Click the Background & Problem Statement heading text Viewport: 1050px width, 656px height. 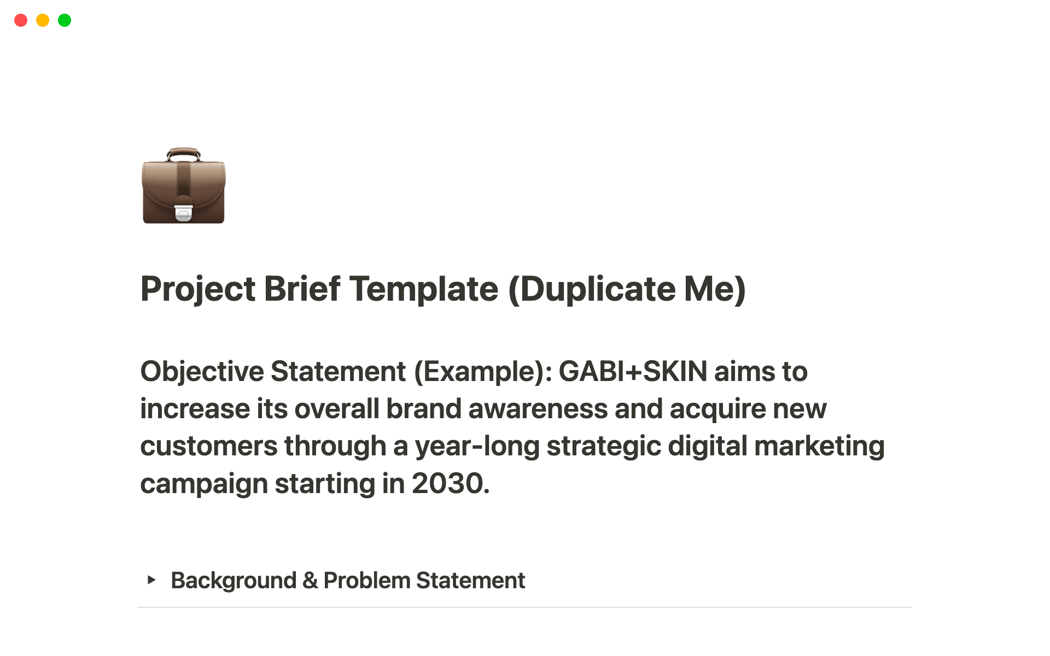point(348,581)
